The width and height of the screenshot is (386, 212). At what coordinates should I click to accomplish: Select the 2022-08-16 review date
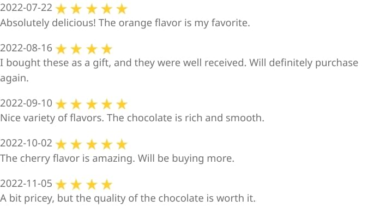click(x=26, y=48)
